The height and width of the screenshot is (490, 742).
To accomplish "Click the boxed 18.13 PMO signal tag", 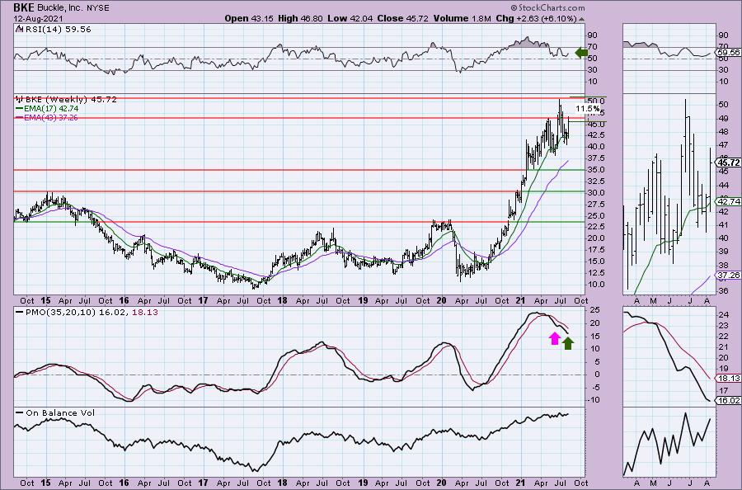I will point(729,379).
